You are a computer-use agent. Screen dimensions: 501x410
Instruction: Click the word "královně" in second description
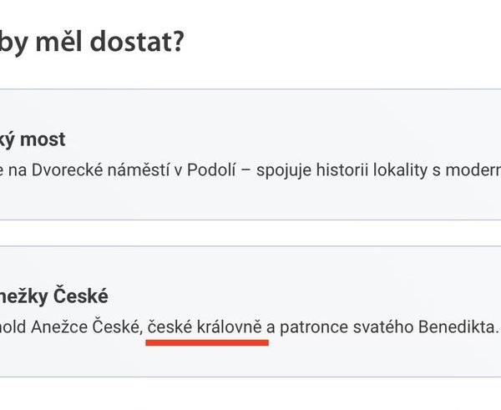pos(231,328)
